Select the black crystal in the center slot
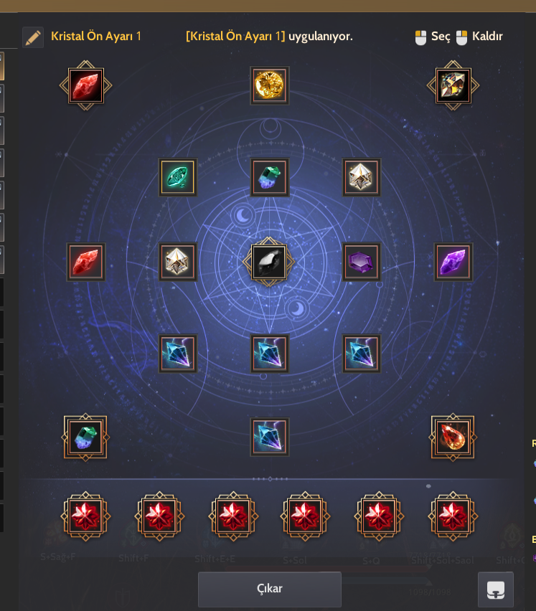This screenshot has height=611, width=536. [x=269, y=262]
